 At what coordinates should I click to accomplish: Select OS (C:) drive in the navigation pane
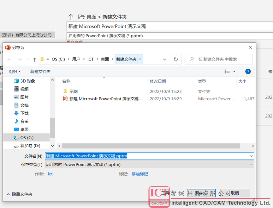point(27,137)
